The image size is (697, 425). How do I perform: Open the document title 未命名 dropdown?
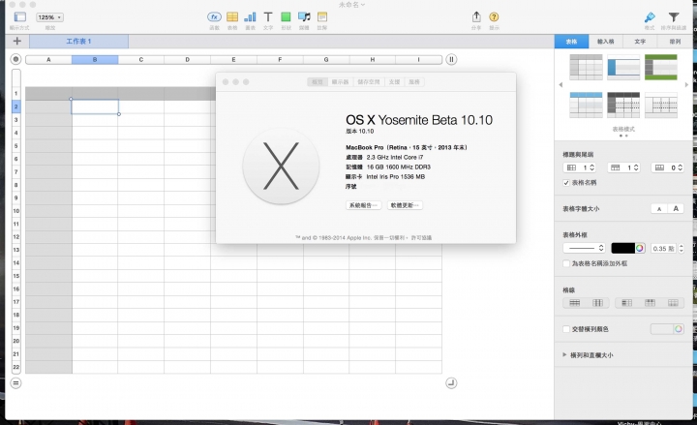click(x=351, y=5)
